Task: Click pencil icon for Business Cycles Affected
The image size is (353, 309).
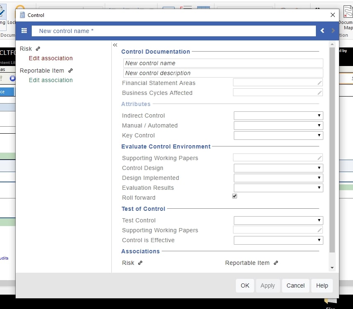Action: pos(320,93)
